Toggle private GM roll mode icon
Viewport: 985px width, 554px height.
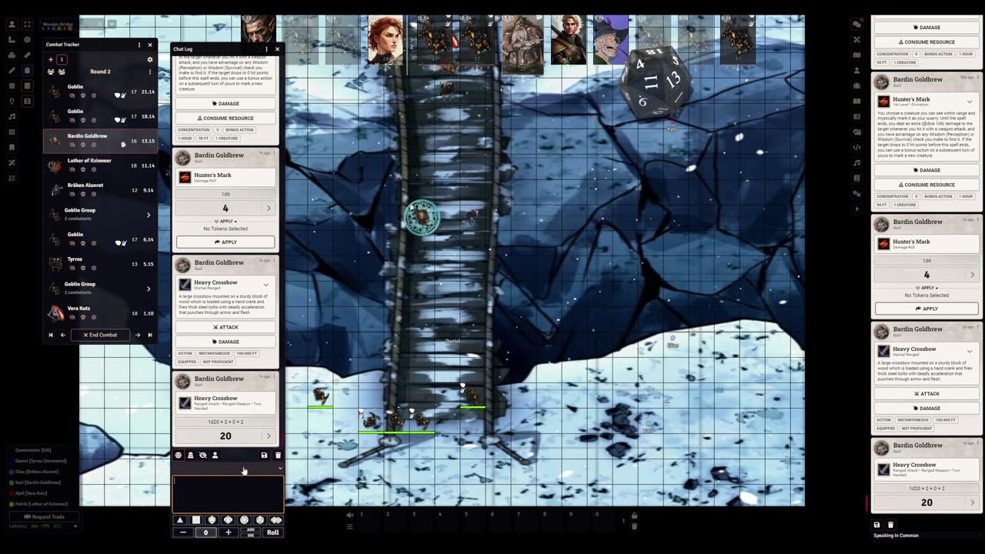[x=191, y=456]
